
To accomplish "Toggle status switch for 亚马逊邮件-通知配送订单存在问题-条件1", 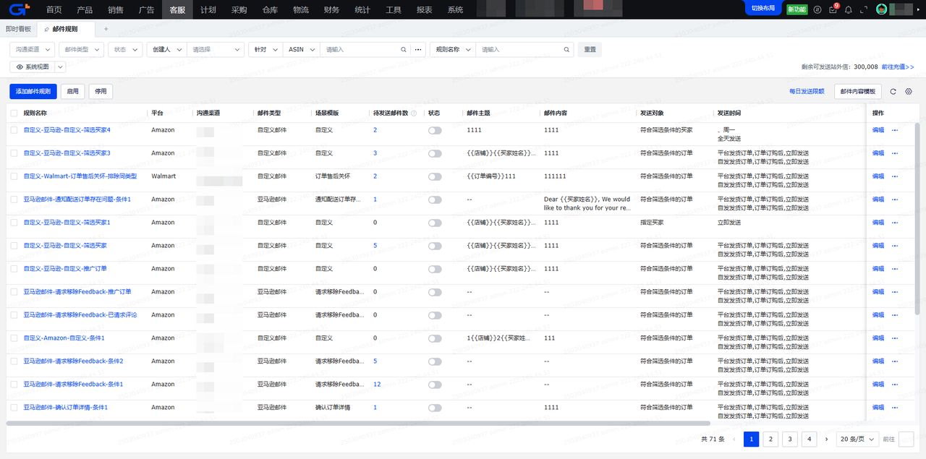I will [435, 200].
